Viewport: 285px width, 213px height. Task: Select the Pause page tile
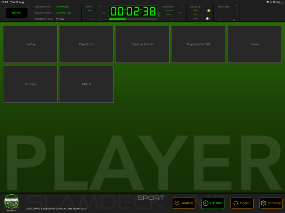tap(254, 44)
